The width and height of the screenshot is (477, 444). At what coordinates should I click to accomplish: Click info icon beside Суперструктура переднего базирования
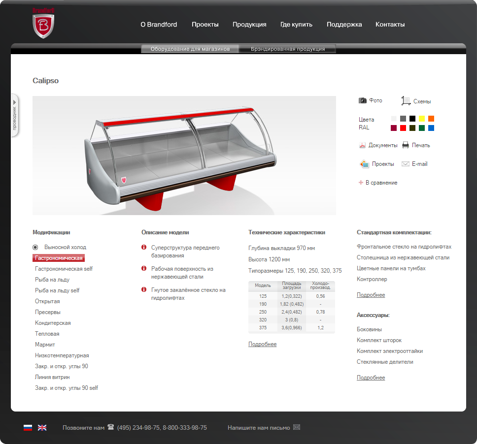[144, 247]
